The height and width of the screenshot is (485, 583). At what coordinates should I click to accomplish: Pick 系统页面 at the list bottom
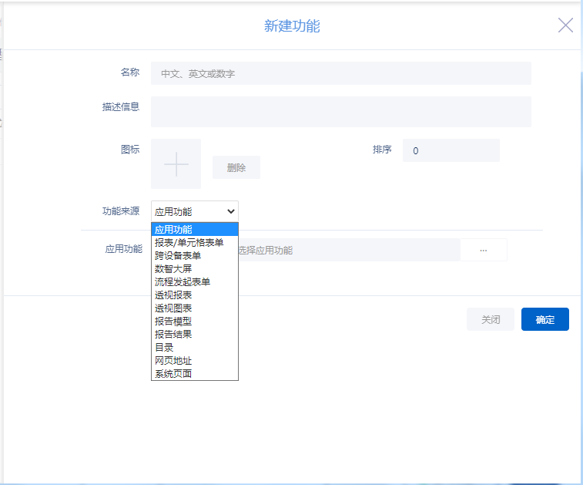pos(195,373)
